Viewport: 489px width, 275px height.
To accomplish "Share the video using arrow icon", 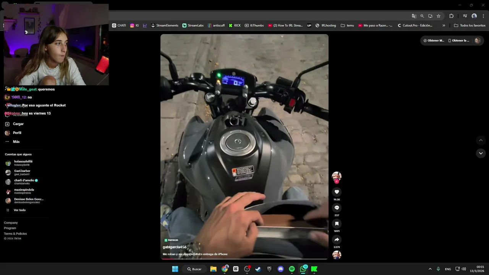I will 337,239.
